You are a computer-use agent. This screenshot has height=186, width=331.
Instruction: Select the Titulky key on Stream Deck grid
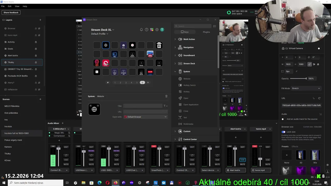[x=141, y=63]
